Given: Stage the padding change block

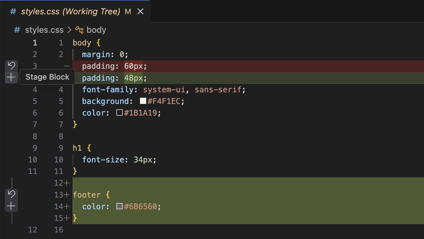Looking at the screenshot, I should pyautogui.click(x=11, y=77).
